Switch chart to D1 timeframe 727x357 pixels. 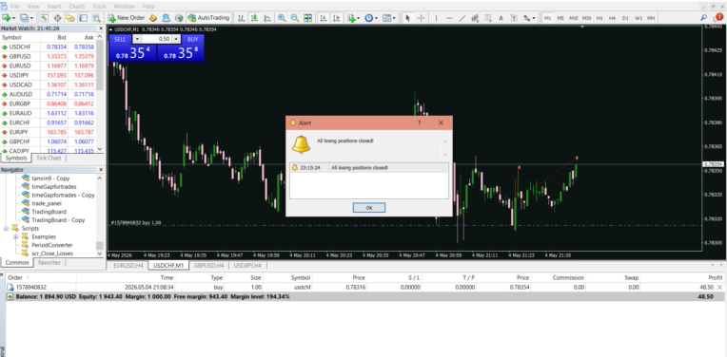click(625, 18)
